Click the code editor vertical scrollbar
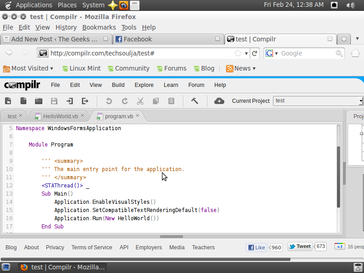The image size is (364, 273). tap(339, 177)
